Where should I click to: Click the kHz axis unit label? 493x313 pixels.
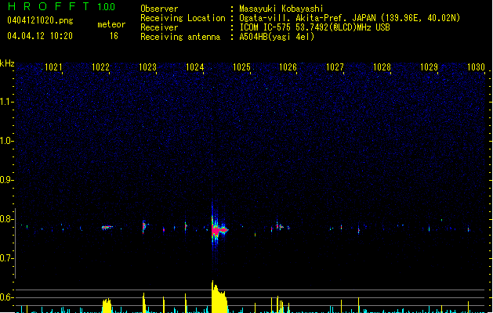[7, 63]
